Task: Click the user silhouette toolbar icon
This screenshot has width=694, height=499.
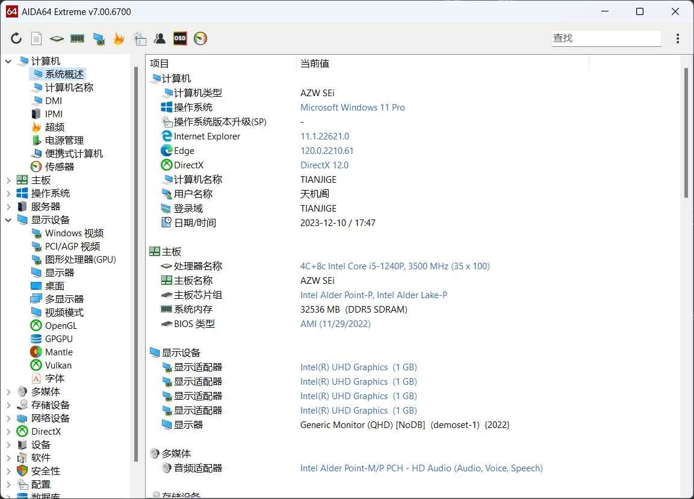Action: pyautogui.click(x=160, y=39)
